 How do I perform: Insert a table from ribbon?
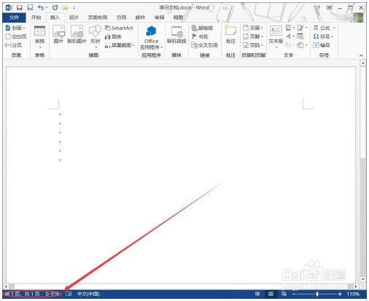[39, 37]
